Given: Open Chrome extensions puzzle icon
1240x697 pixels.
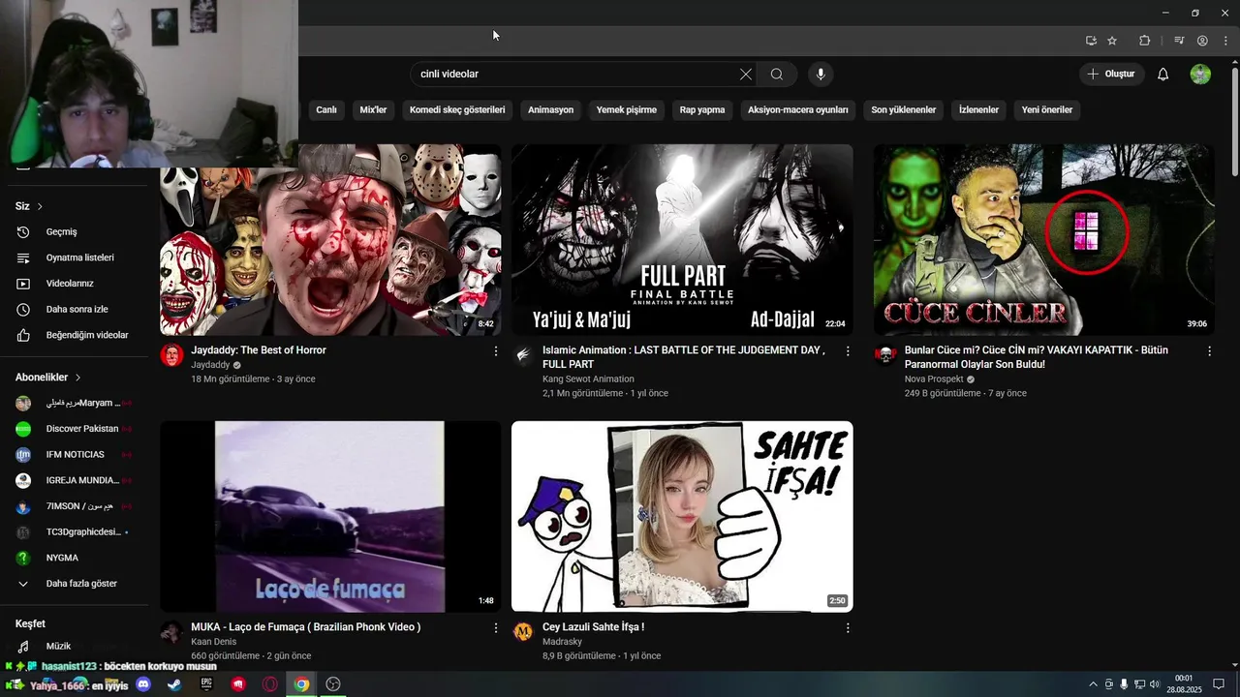Looking at the screenshot, I should click(1144, 41).
